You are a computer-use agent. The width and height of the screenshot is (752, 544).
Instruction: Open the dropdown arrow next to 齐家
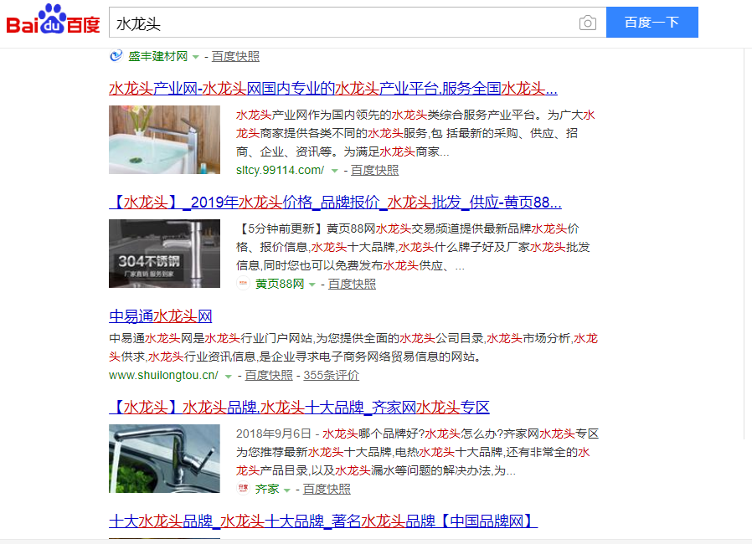point(287,490)
